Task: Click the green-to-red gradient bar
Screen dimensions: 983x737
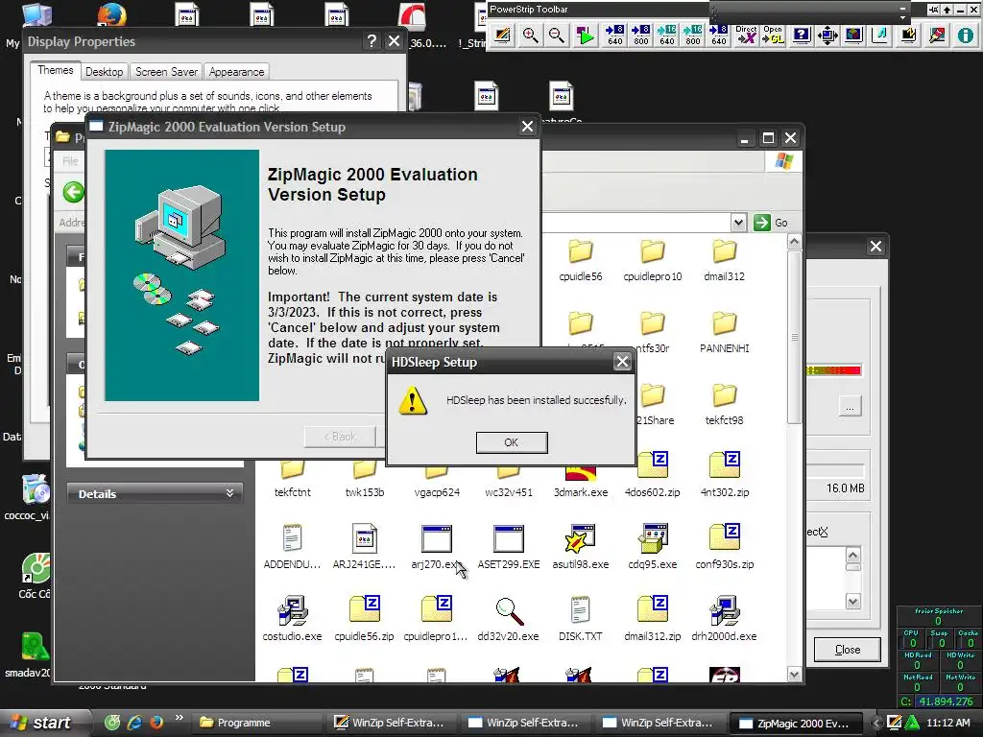Action: click(834, 371)
